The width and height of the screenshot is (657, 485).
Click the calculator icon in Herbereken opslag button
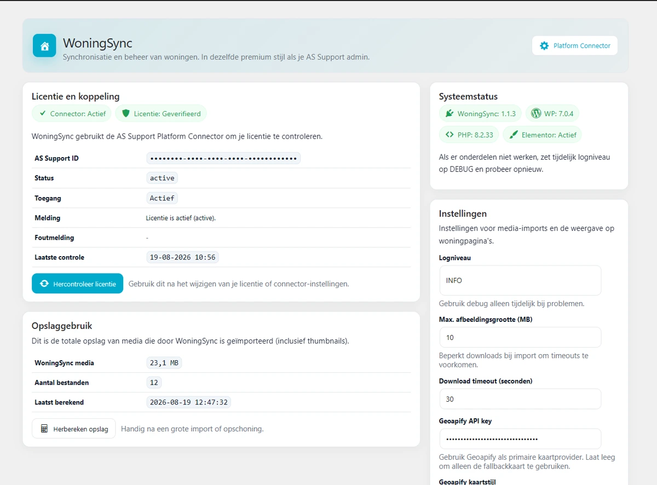(x=44, y=429)
